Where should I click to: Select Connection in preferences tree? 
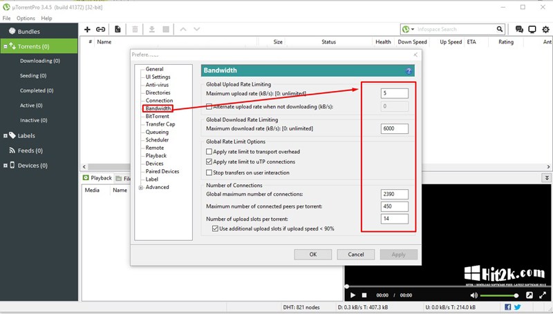160,100
